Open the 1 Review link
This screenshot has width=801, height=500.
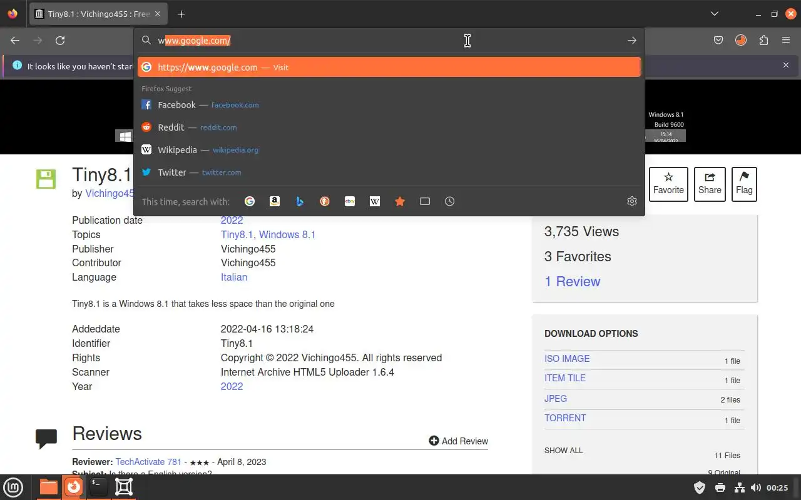coord(573,281)
